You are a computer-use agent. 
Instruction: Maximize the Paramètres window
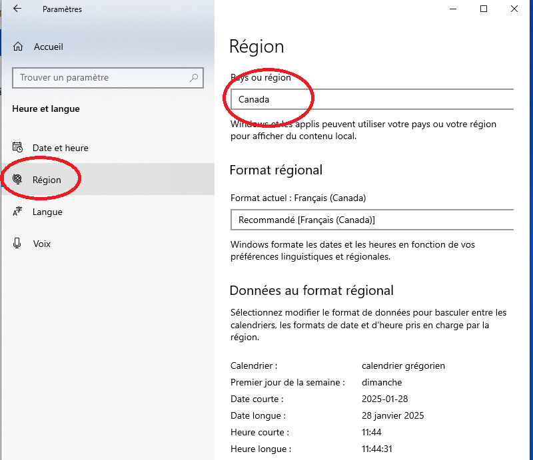coord(484,9)
